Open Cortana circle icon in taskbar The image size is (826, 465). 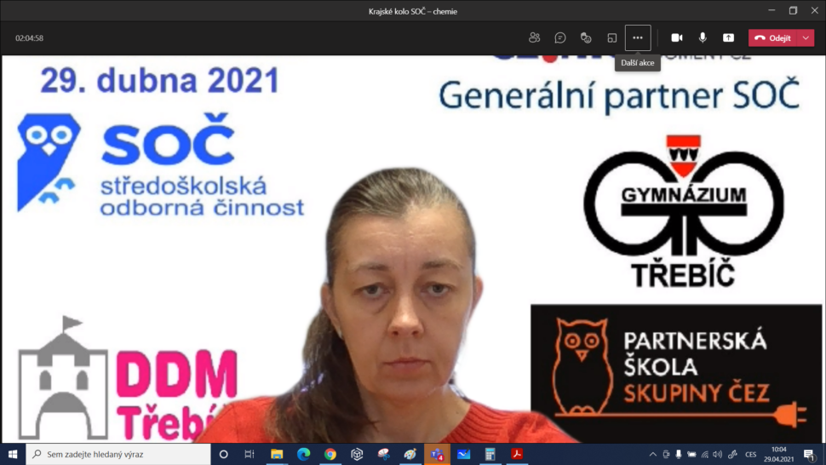click(x=223, y=454)
